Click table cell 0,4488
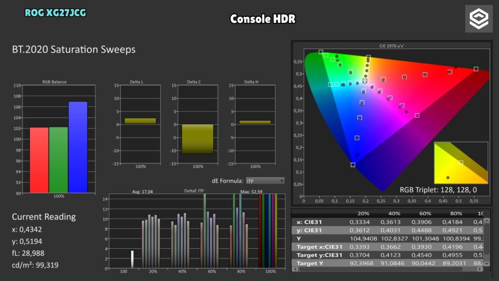 [x=422, y=230]
